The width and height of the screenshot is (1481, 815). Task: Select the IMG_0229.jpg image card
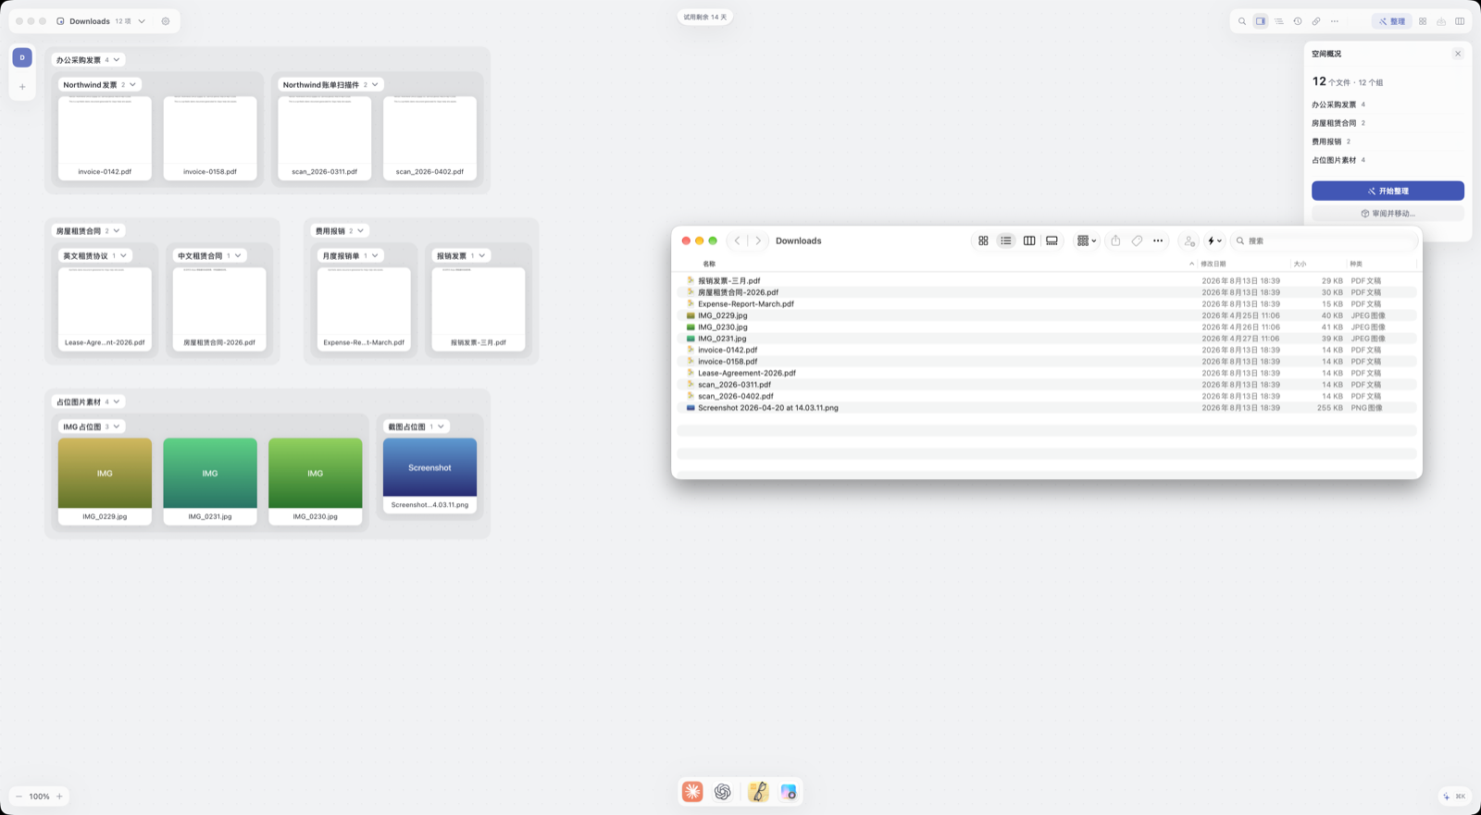pyautogui.click(x=105, y=481)
